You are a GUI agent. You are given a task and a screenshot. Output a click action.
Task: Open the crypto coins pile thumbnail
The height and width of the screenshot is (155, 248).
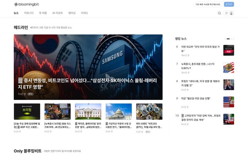(149, 112)
